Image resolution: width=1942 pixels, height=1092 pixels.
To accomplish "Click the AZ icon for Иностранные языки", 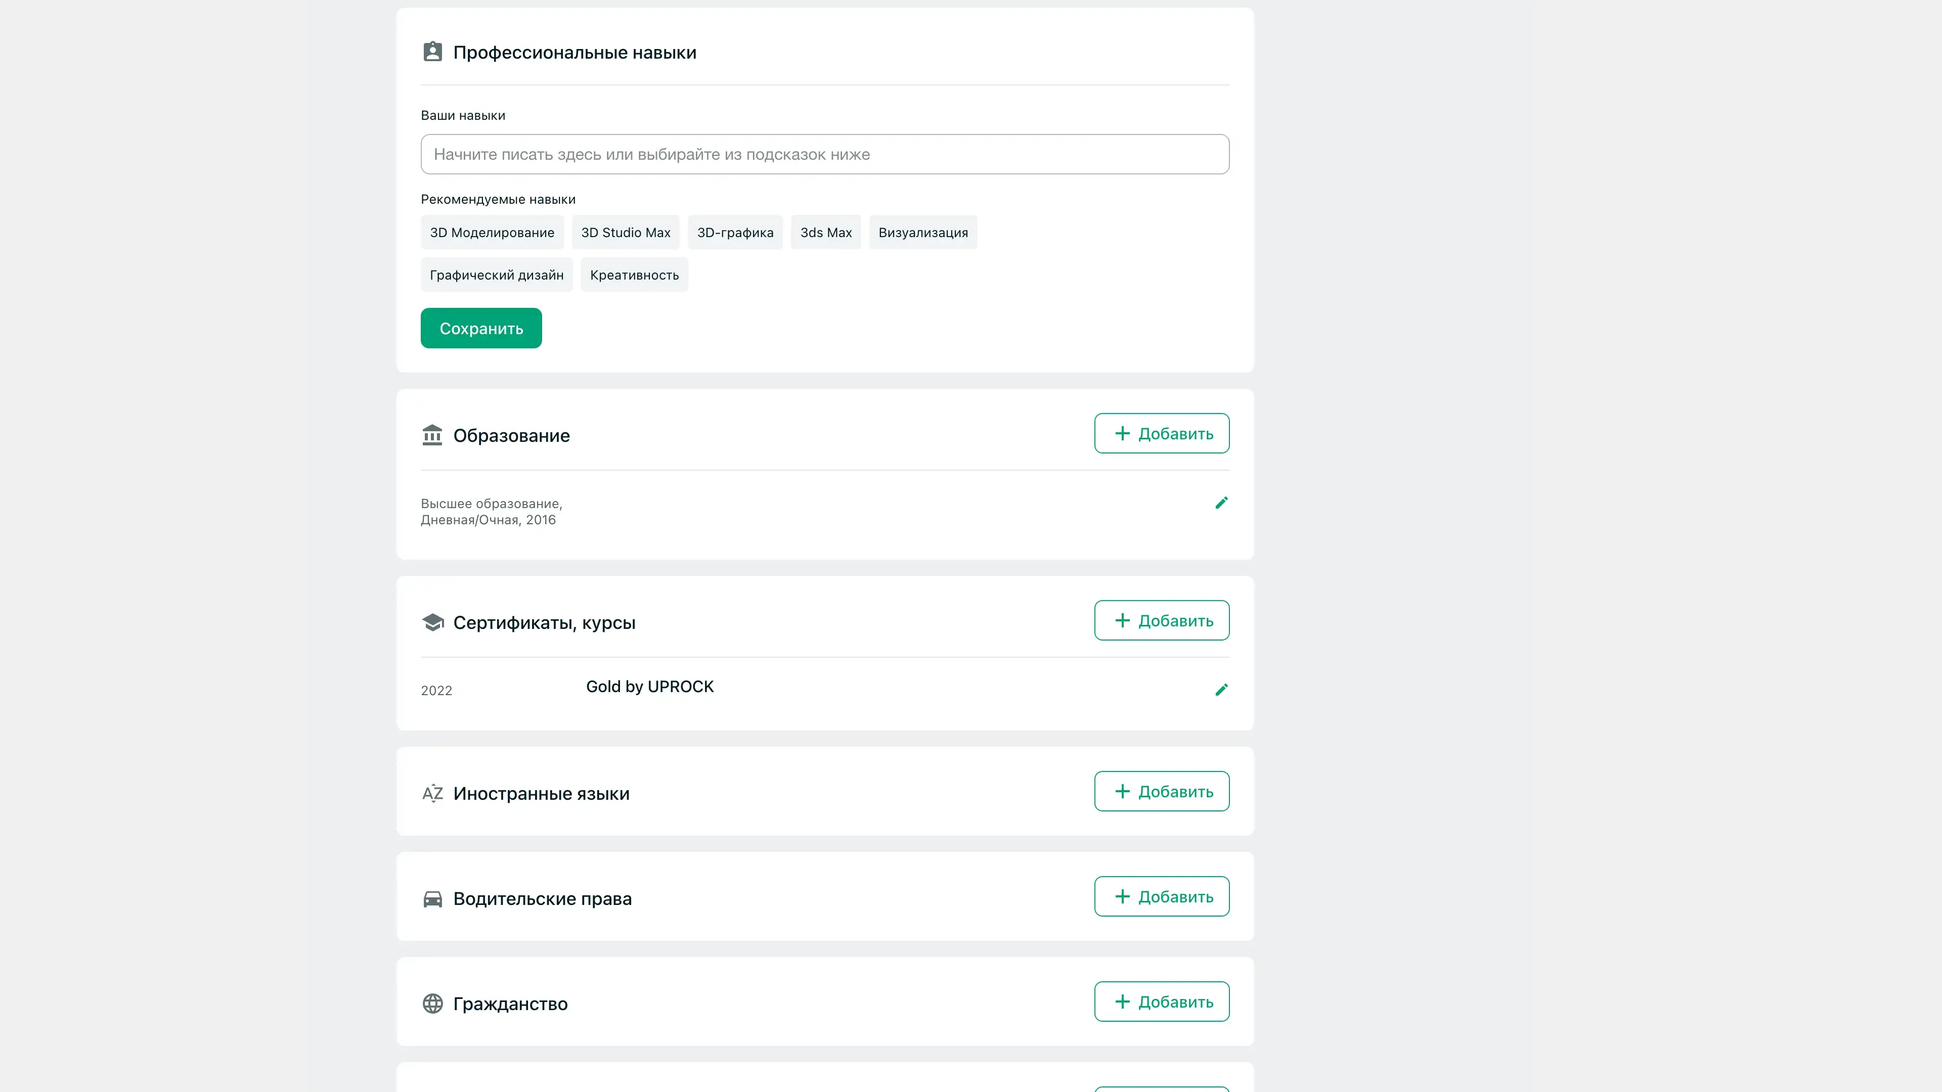I will (x=433, y=793).
